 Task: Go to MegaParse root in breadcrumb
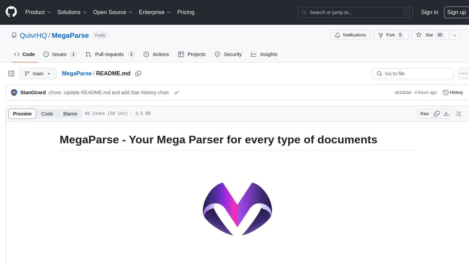click(77, 74)
